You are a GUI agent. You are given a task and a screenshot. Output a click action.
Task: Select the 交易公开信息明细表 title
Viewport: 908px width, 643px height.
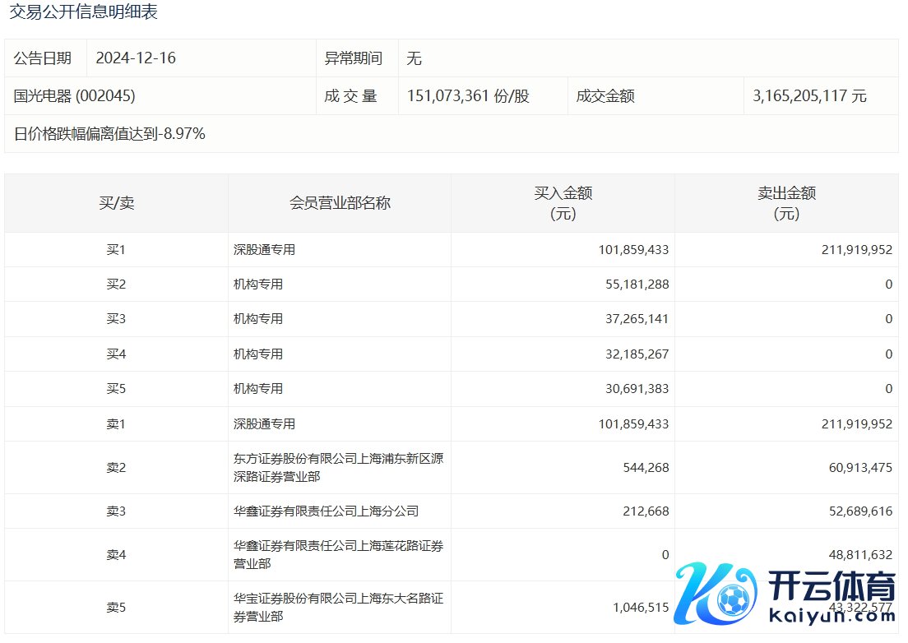(x=83, y=12)
